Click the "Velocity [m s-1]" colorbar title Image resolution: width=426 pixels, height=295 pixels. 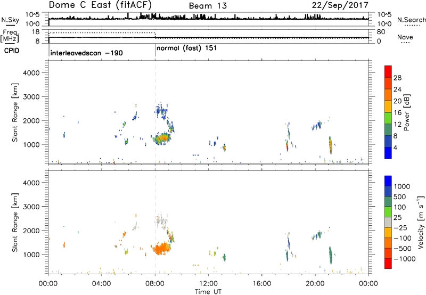pos(421,223)
